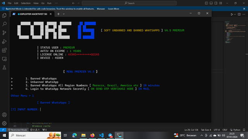The image size is (248, 139).
Task: Open the Remote Explorer view
Action: pos(4,59)
